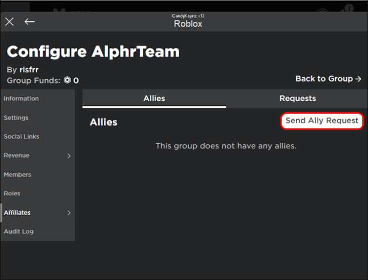Viewport: 368px width, 280px height.
Task: Switch to the Requests tab
Action: pos(298,98)
